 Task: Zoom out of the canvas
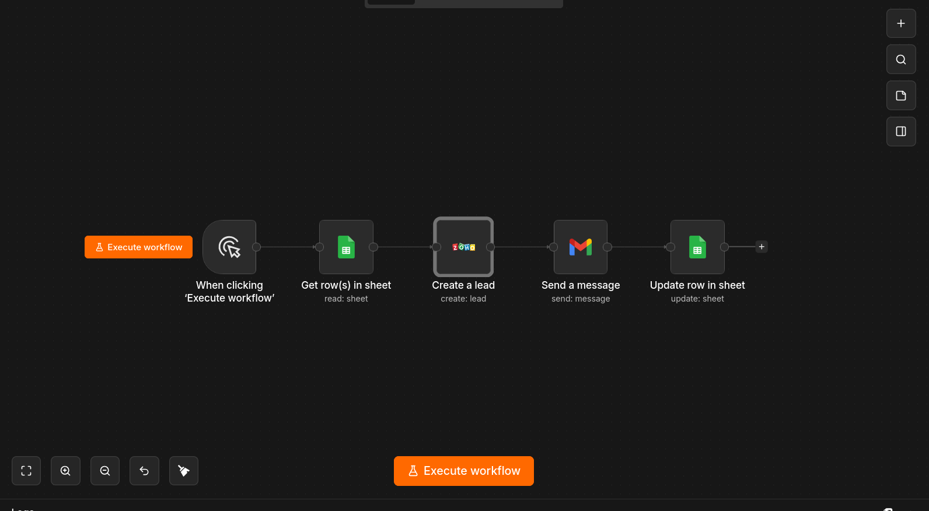coord(105,471)
